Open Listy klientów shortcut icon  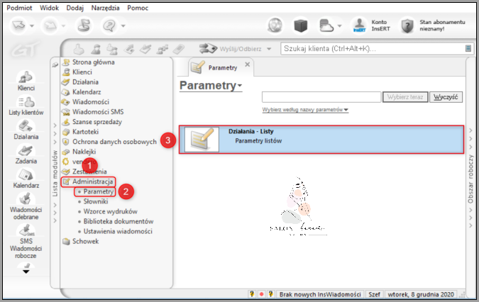tap(26, 105)
